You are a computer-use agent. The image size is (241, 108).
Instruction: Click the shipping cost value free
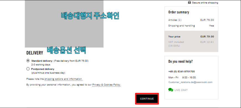coord(212,26)
